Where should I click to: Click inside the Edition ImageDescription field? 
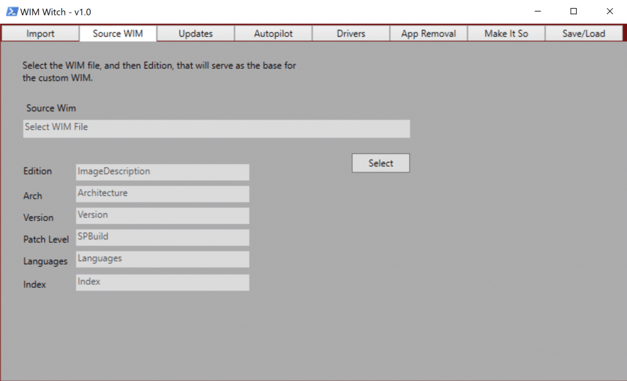coord(162,172)
